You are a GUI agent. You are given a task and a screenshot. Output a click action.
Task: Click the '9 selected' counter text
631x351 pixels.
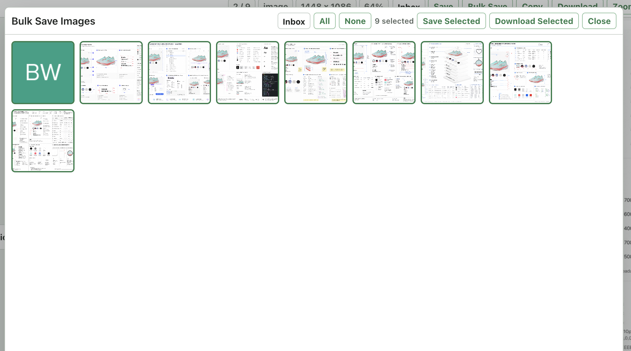pyautogui.click(x=394, y=21)
